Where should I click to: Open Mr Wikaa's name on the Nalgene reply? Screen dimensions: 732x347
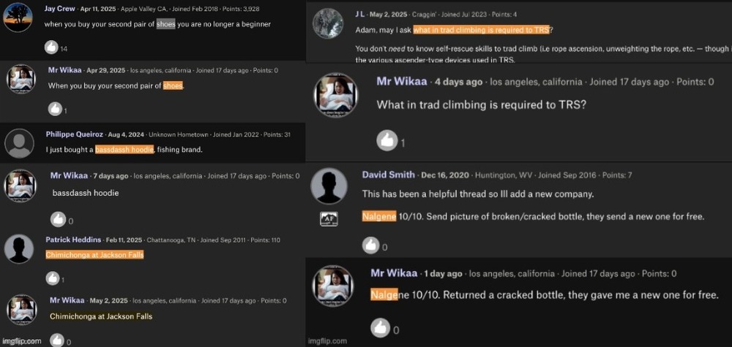point(394,273)
